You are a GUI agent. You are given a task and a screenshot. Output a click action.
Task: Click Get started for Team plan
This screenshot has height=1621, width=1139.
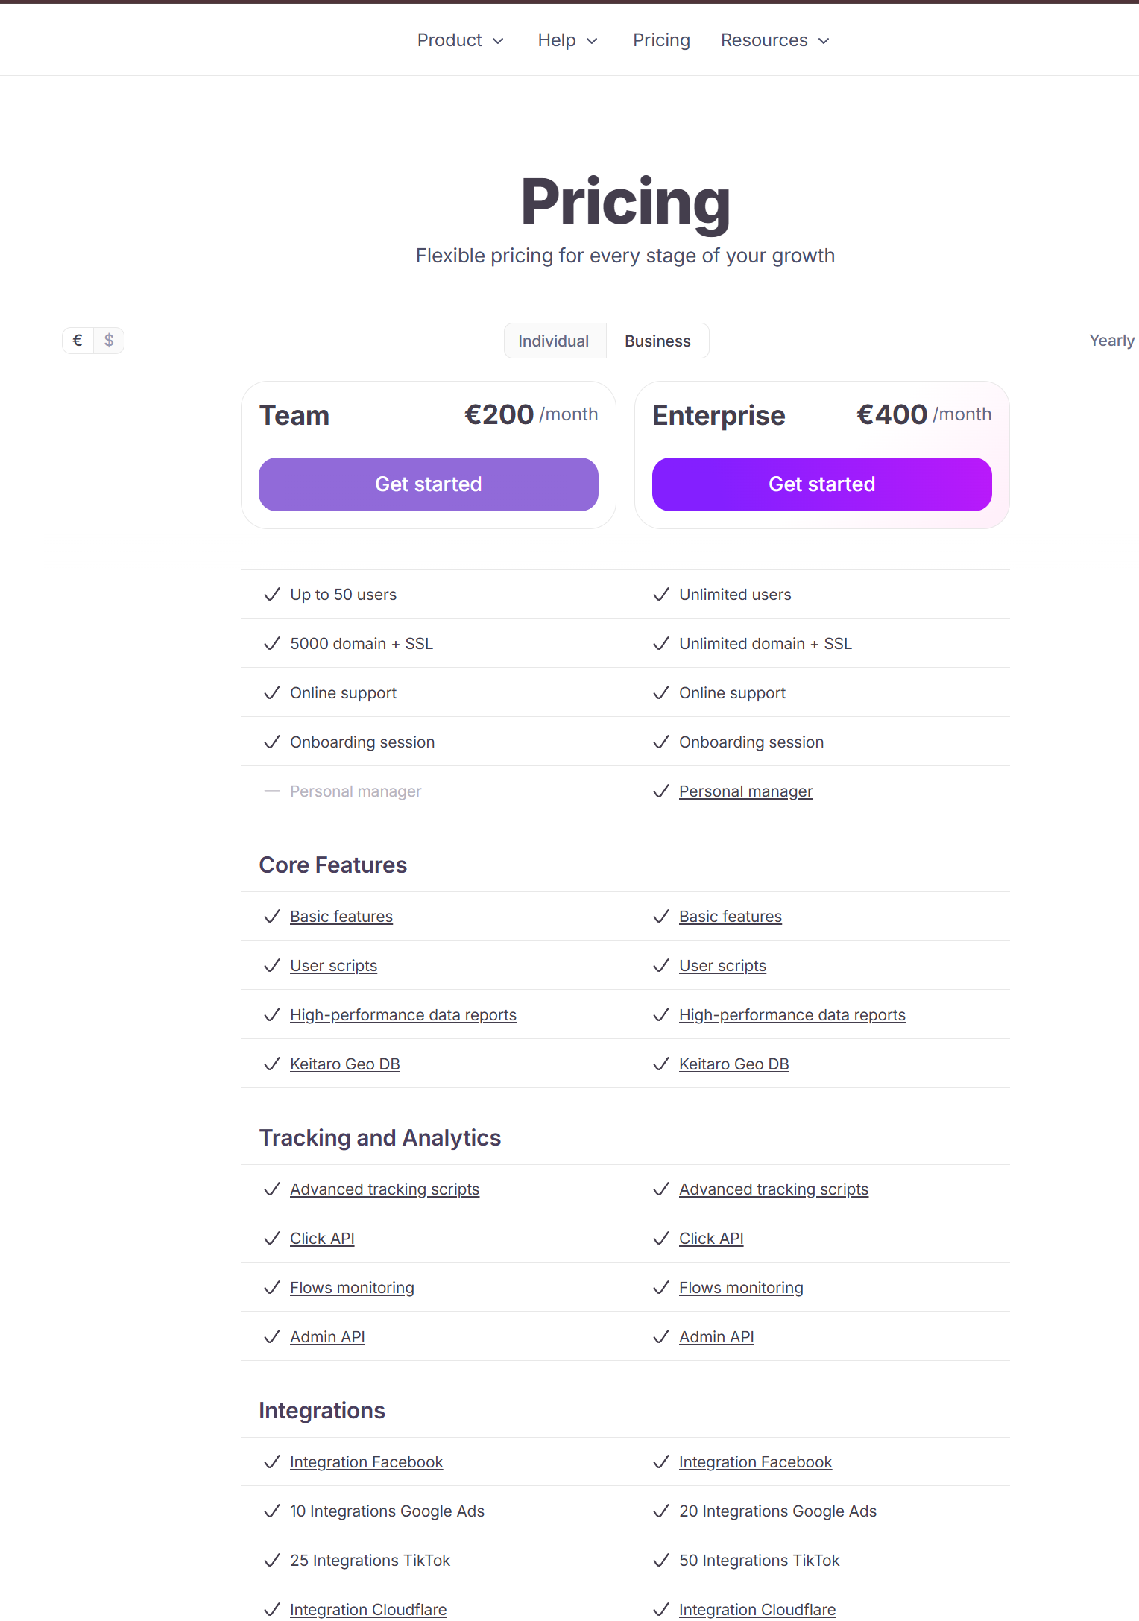point(428,484)
